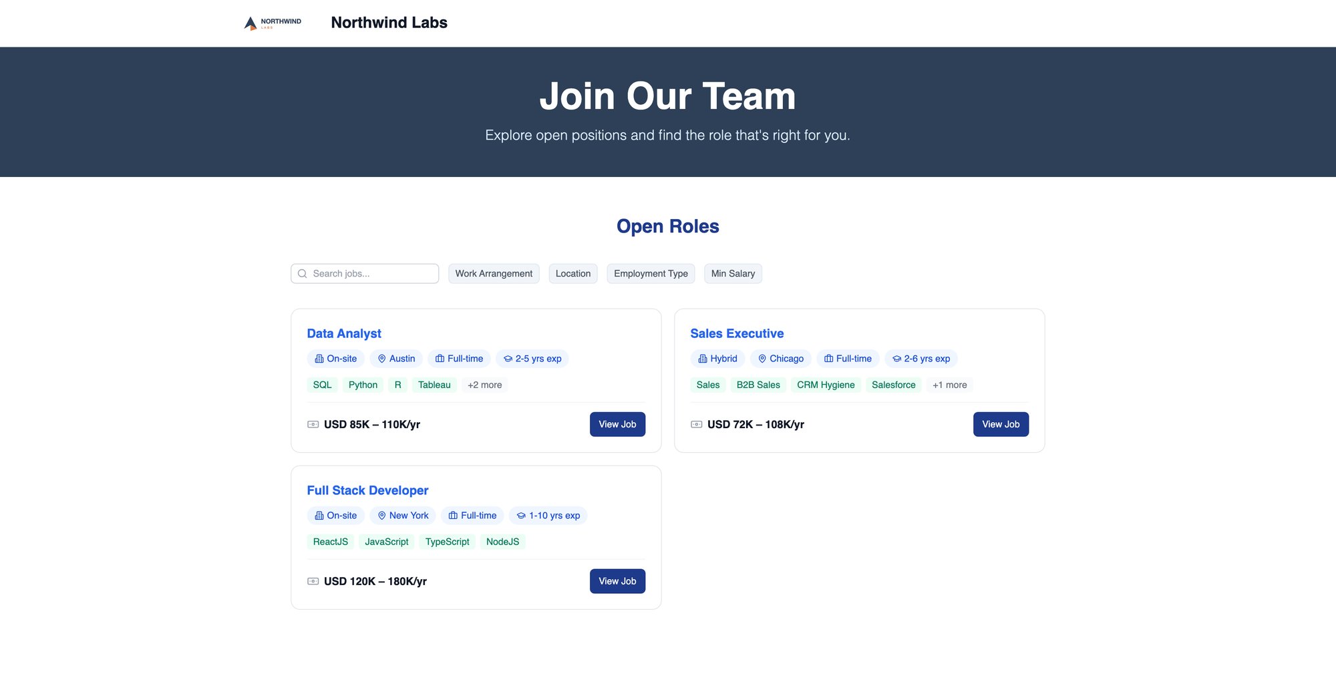The width and height of the screenshot is (1336, 684).
Task: Click the 2-5 yrs exp graduation cap icon
Action: click(508, 359)
